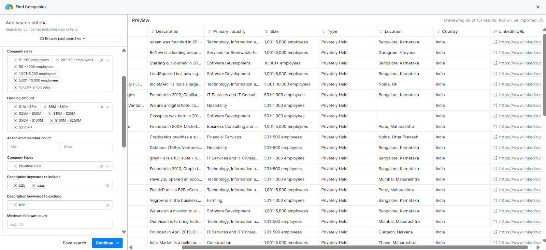Click the Save search button
Screen dimensions: 546x250
[74, 243]
